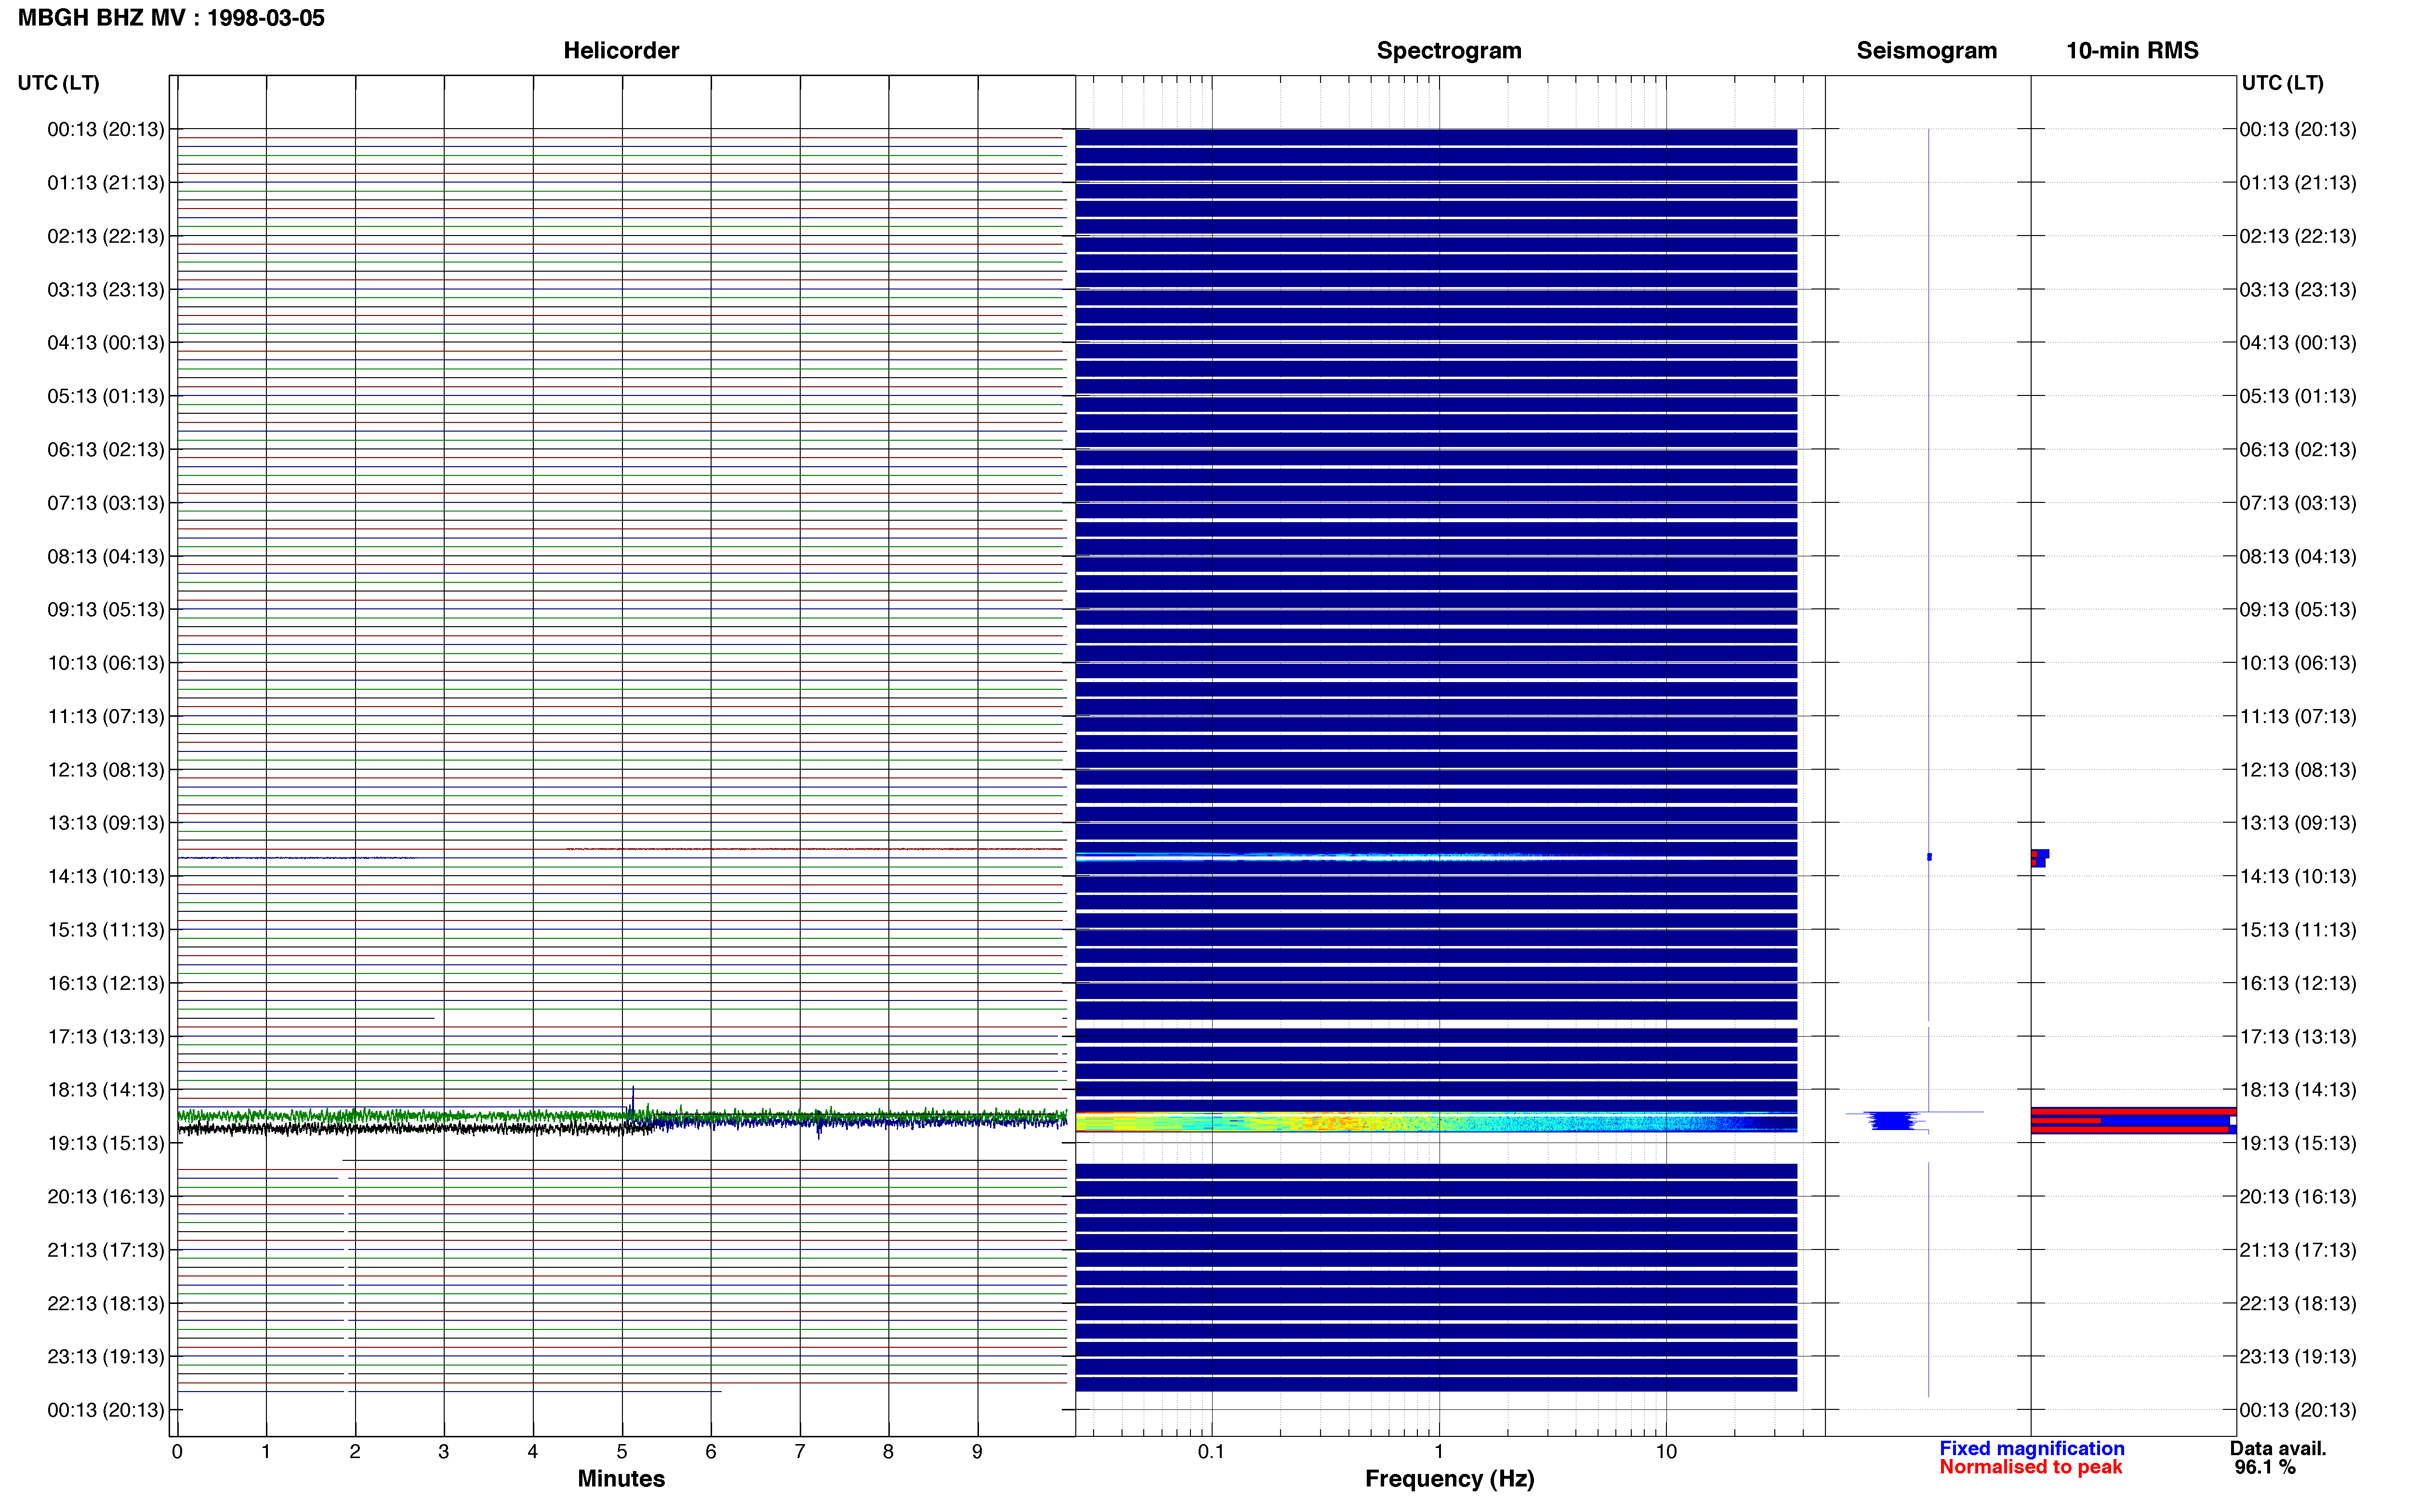Screen dimensions: 2418x1512
Task: Select the '08:13 (04:13)' label on the left axis
Action: (x=106, y=556)
